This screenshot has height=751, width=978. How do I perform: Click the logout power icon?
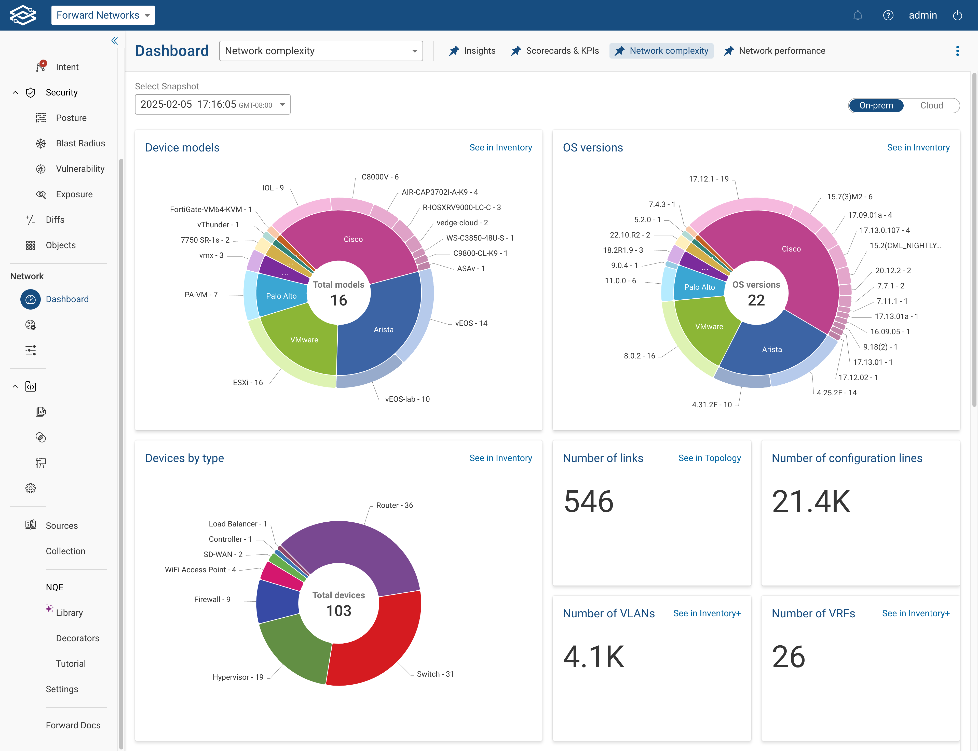coord(958,15)
